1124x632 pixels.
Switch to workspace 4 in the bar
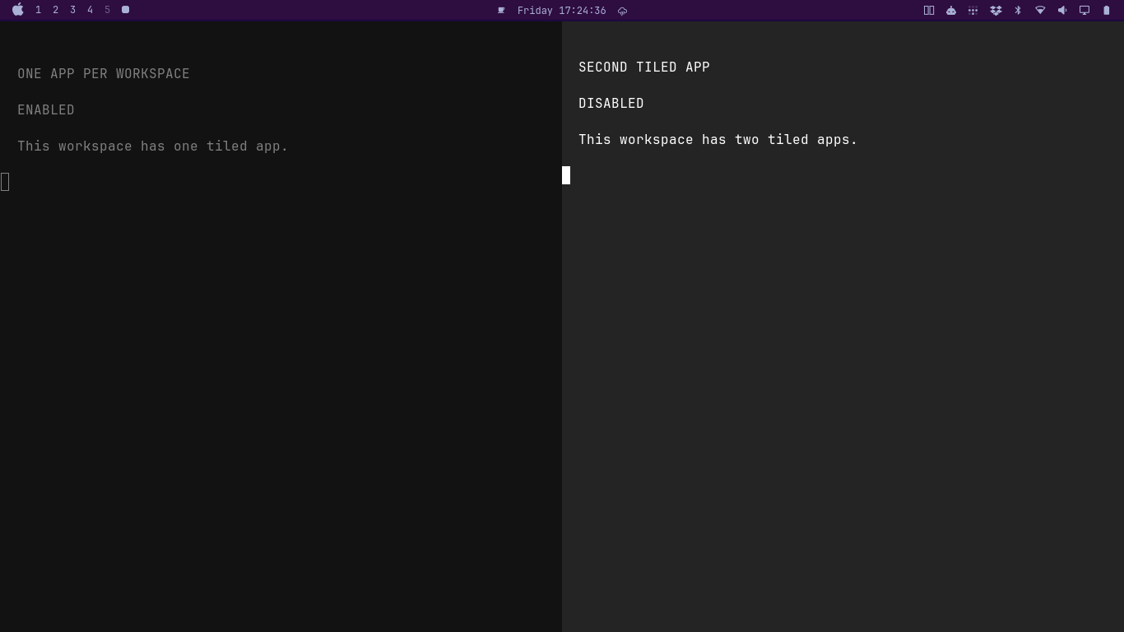click(x=90, y=10)
